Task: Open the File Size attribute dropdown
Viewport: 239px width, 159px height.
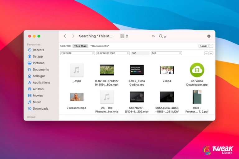Action: [77, 53]
